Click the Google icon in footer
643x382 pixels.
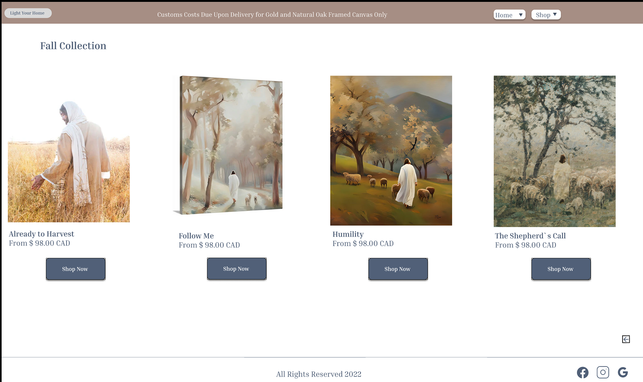coord(623,372)
